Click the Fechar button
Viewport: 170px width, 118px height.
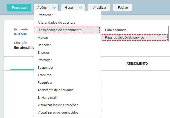click(x=123, y=8)
